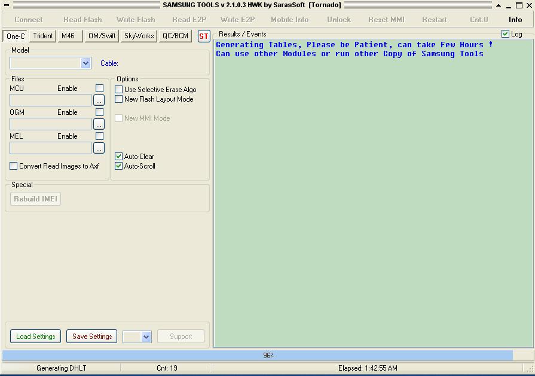Click the Cable: label
This screenshot has width=535, height=376.
109,63
